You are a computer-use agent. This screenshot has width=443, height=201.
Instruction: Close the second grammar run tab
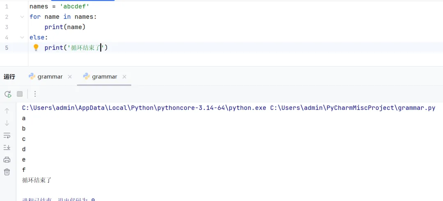(124, 77)
